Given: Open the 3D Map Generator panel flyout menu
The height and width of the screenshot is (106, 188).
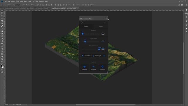Looking at the screenshot, I should (107, 19).
